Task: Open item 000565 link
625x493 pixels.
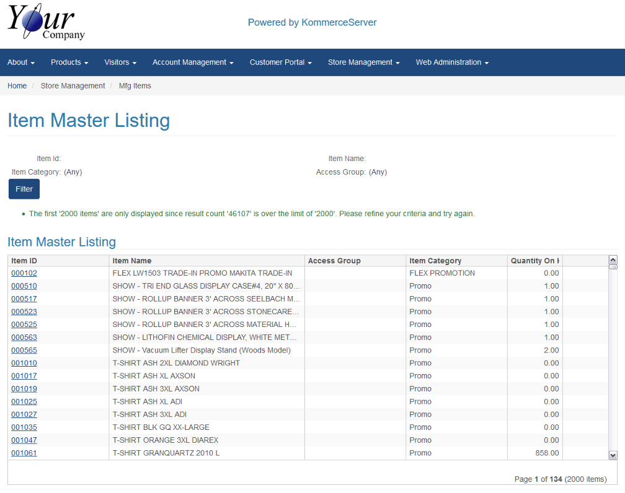Action: click(x=24, y=351)
